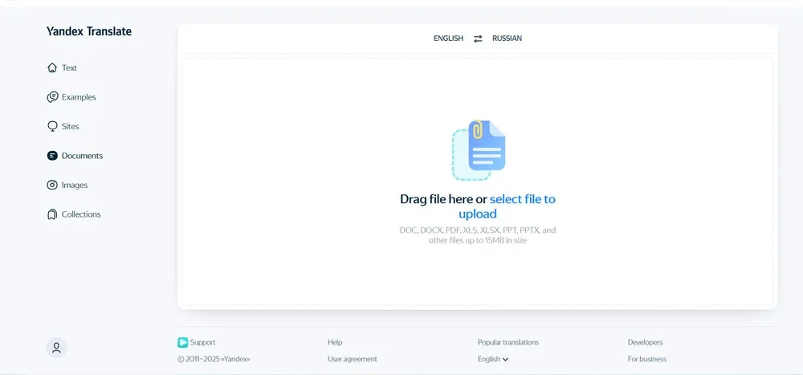Click the Sites globe icon

click(x=52, y=127)
